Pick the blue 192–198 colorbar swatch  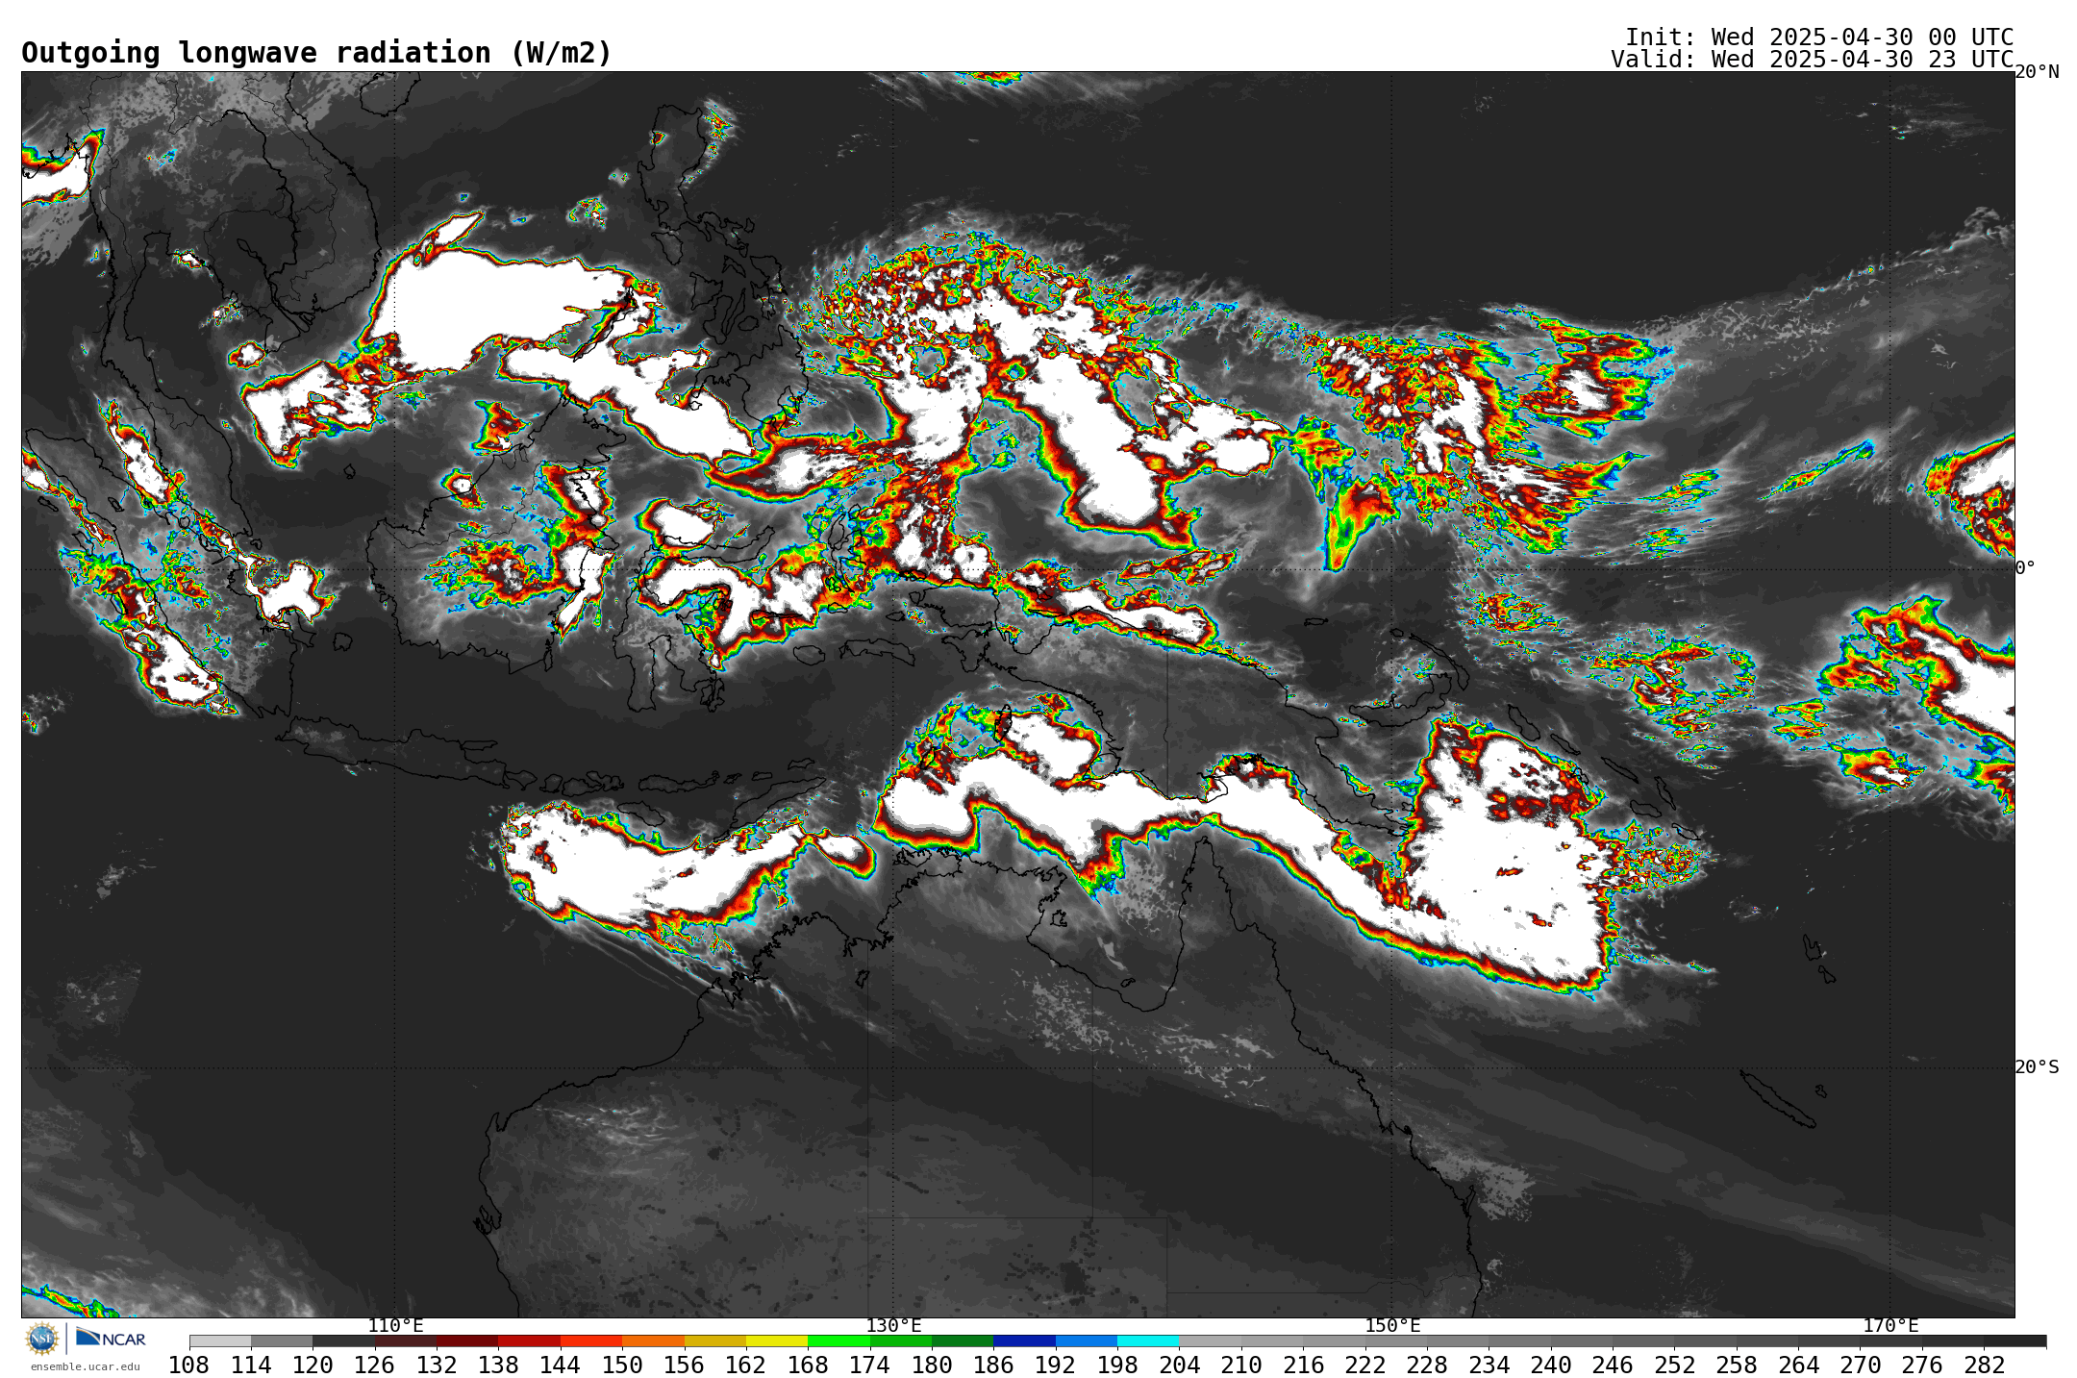point(1087,1340)
